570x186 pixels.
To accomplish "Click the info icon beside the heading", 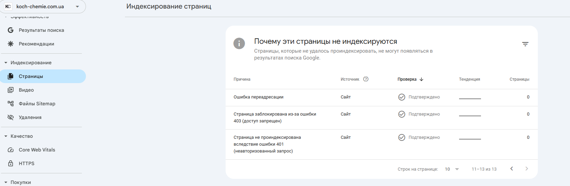I will point(239,43).
